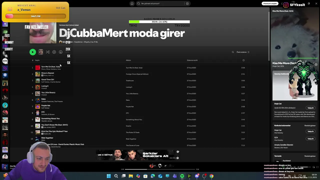Viewport: 320px width, 180px height.
Task: Toggle shuffle for the playlist
Action: pos(47,52)
